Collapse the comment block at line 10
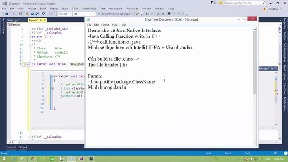The image size is (288, 162). (x=31, y=45)
